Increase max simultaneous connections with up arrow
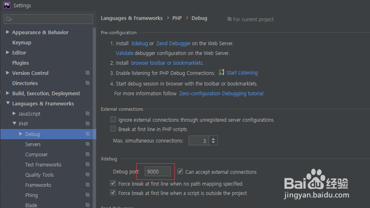 pyautogui.click(x=213, y=139)
